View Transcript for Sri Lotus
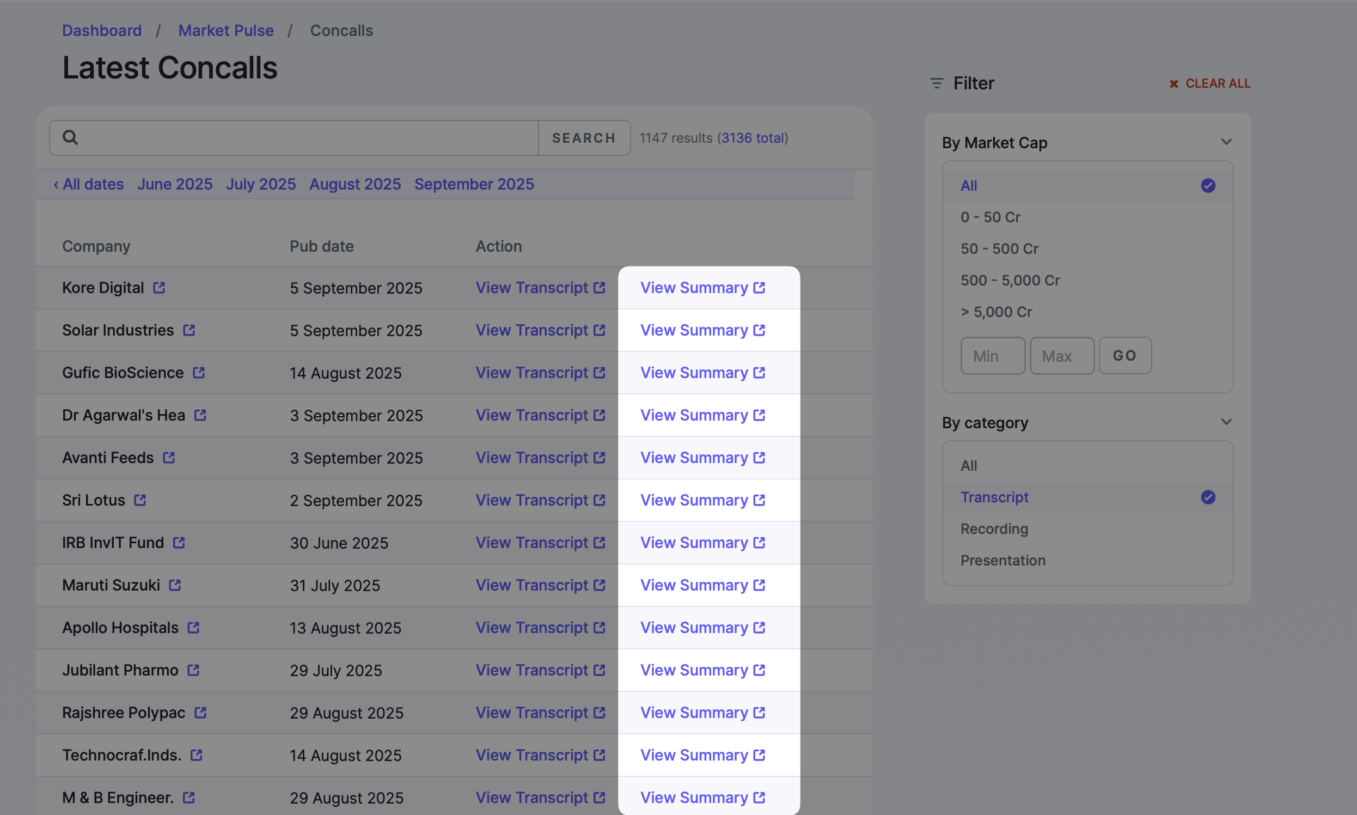Image resolution: width=1357 pixels, height=815 pixels. 540,500
